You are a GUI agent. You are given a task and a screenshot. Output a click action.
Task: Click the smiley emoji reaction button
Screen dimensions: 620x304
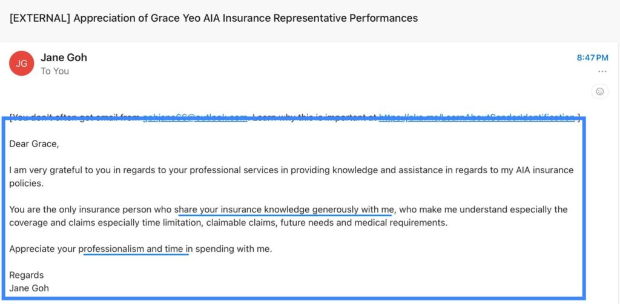tap(600, 91)
